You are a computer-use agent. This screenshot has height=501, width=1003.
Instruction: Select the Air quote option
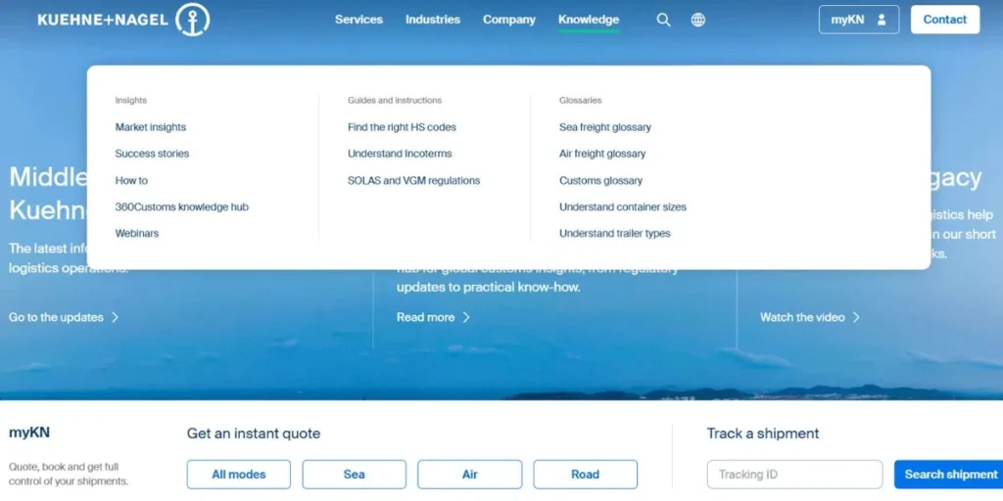click(x=469, y=475)
